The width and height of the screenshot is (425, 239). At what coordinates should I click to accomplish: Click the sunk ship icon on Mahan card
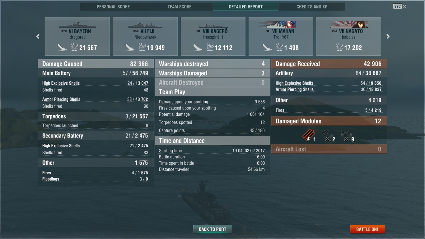coord(267,47)
